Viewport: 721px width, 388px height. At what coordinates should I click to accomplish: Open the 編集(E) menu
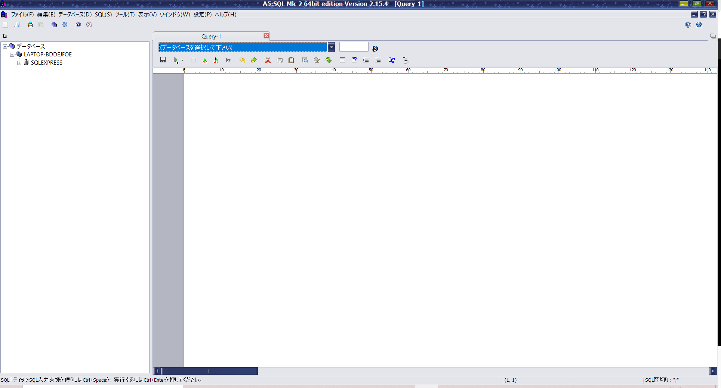46,15
